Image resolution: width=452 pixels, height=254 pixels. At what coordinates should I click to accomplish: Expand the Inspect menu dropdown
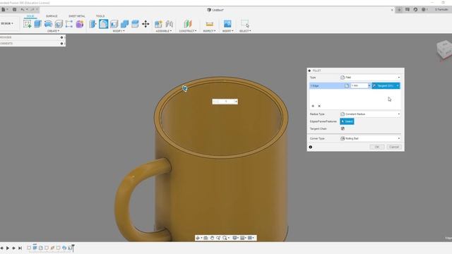(x=209, y=31)
